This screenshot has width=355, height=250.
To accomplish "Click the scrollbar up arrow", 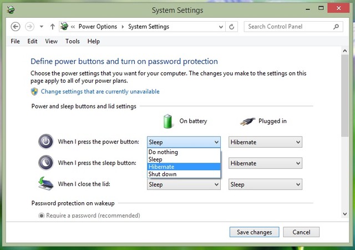I will click(345, 51).
